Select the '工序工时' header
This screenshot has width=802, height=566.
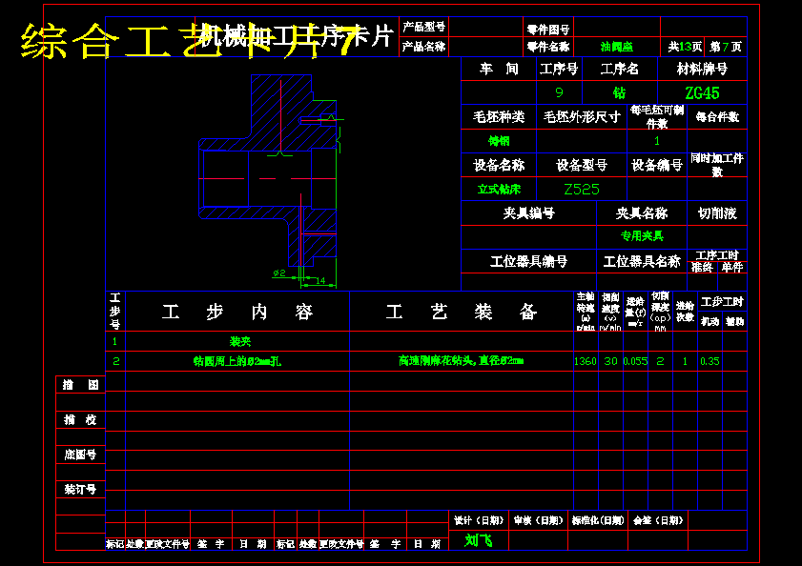717,255
